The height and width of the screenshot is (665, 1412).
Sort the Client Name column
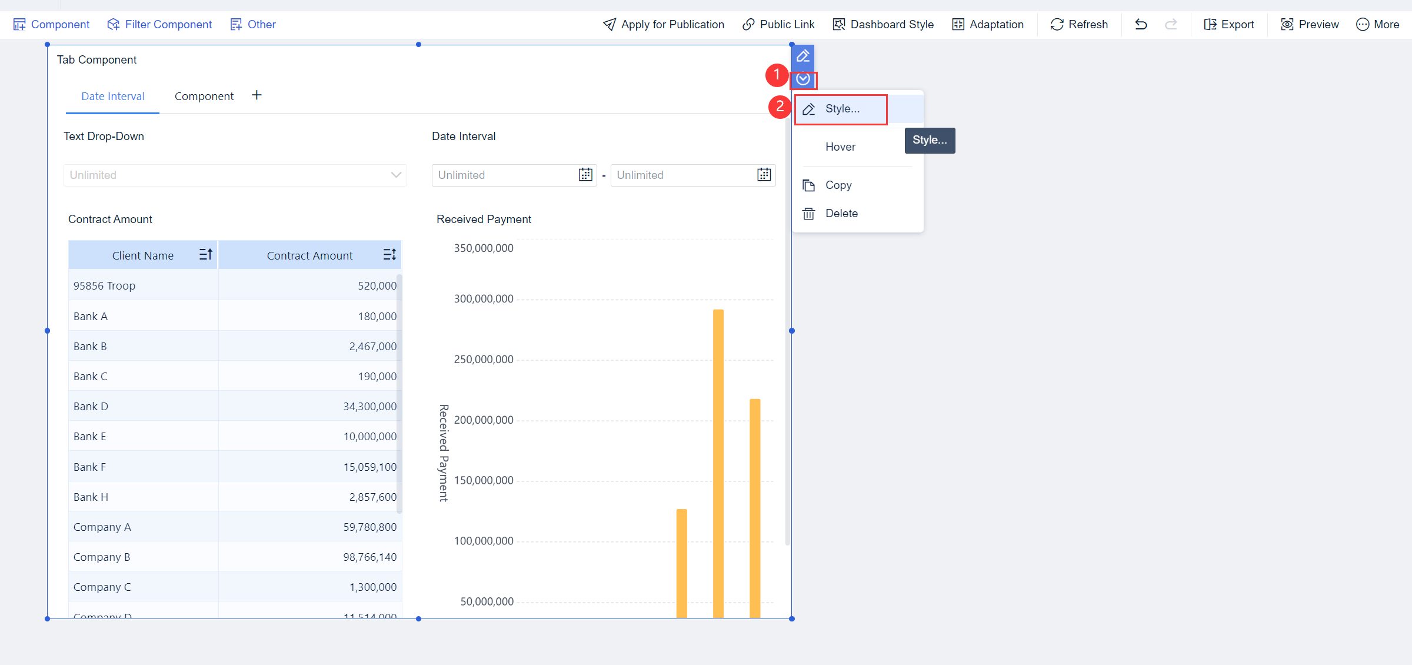click(205, 254)
